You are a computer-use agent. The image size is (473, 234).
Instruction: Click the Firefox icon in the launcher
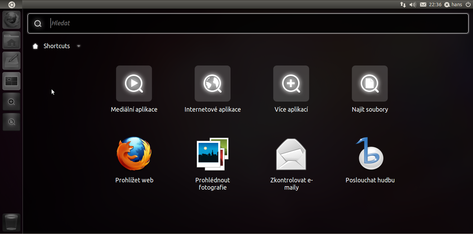tap(11, 20)
